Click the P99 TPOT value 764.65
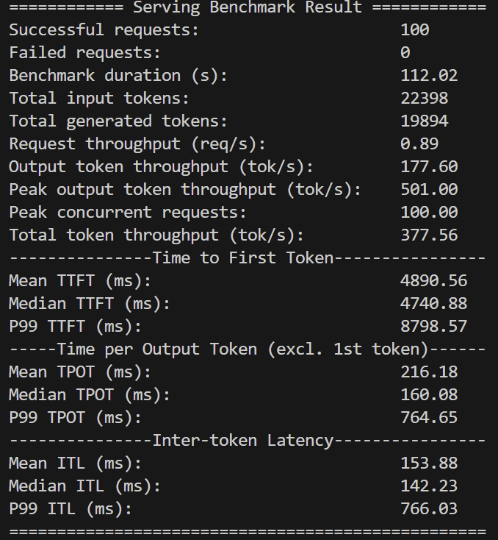The height and width of the screenshot is (540, 498). coord(429,418)
